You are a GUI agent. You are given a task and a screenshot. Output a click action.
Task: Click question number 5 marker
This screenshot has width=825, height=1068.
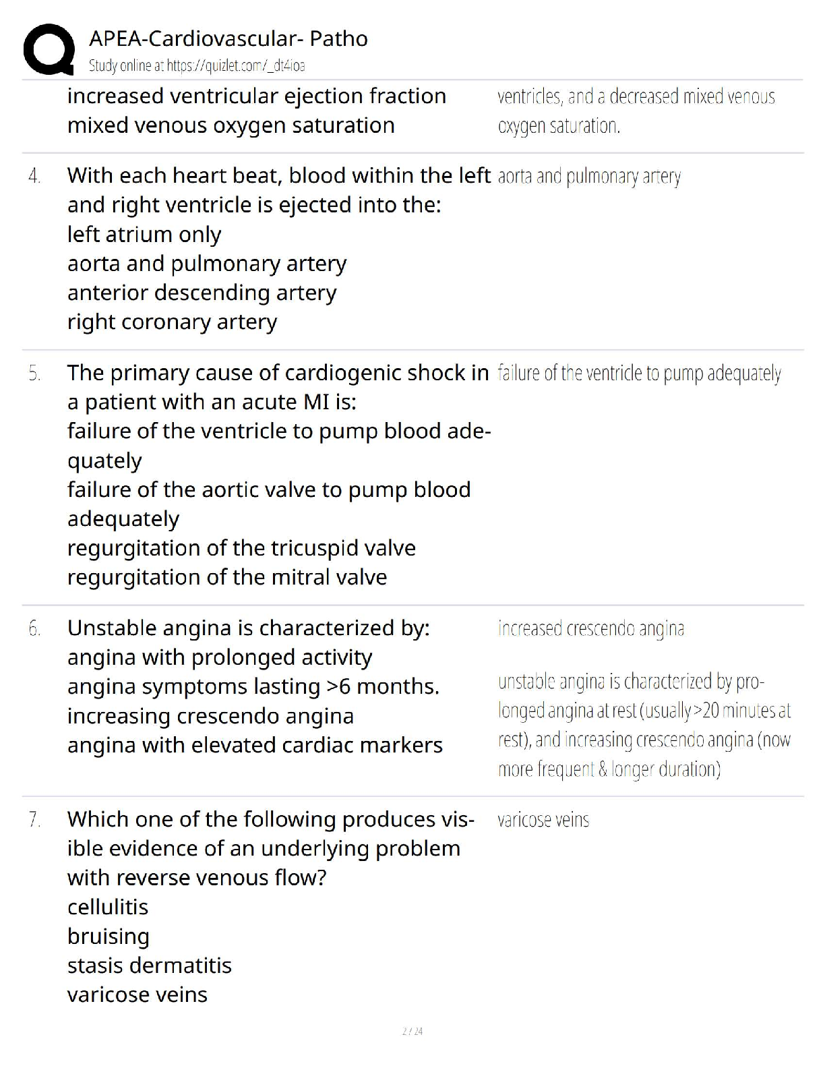[35, 374]
